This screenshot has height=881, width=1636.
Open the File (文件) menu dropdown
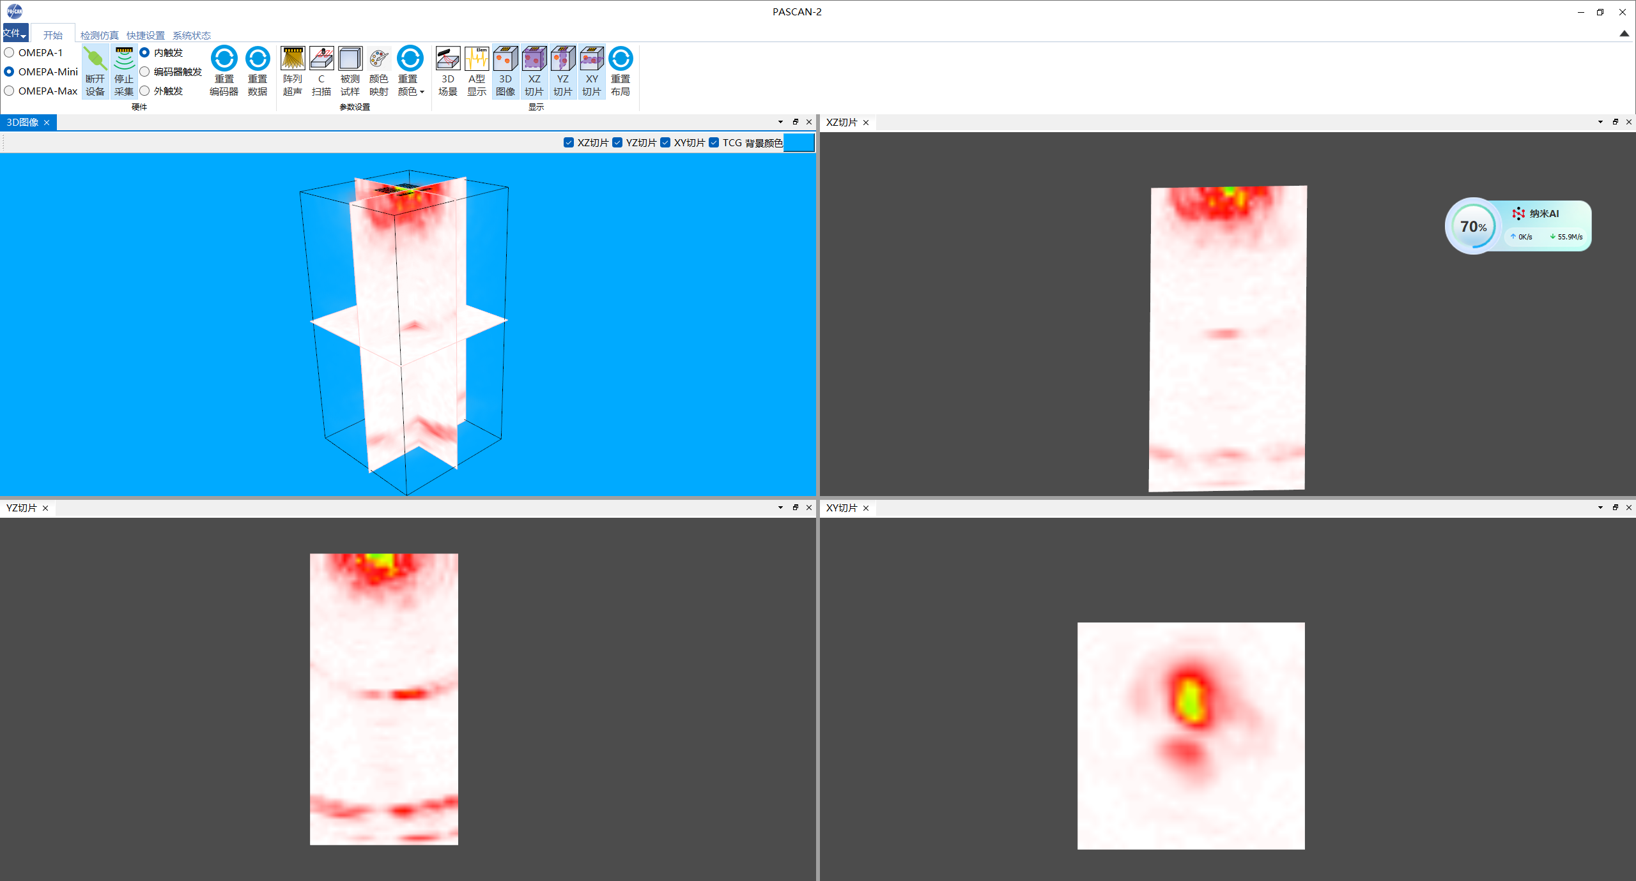15,33
